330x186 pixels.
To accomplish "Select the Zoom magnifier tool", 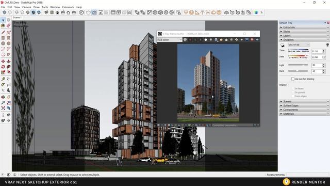I will (x=3, y=102).
